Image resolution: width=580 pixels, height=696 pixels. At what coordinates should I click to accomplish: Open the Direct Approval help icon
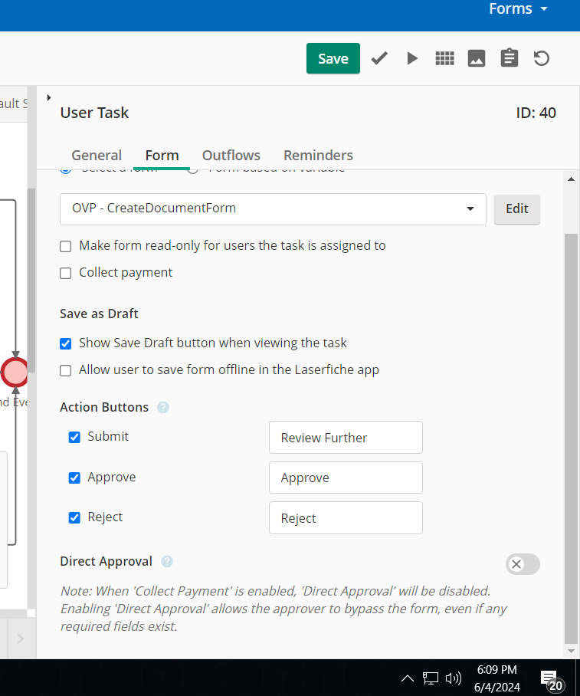coord(167,562)
